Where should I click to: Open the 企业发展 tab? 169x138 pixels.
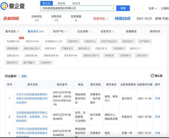pos(83,31)
